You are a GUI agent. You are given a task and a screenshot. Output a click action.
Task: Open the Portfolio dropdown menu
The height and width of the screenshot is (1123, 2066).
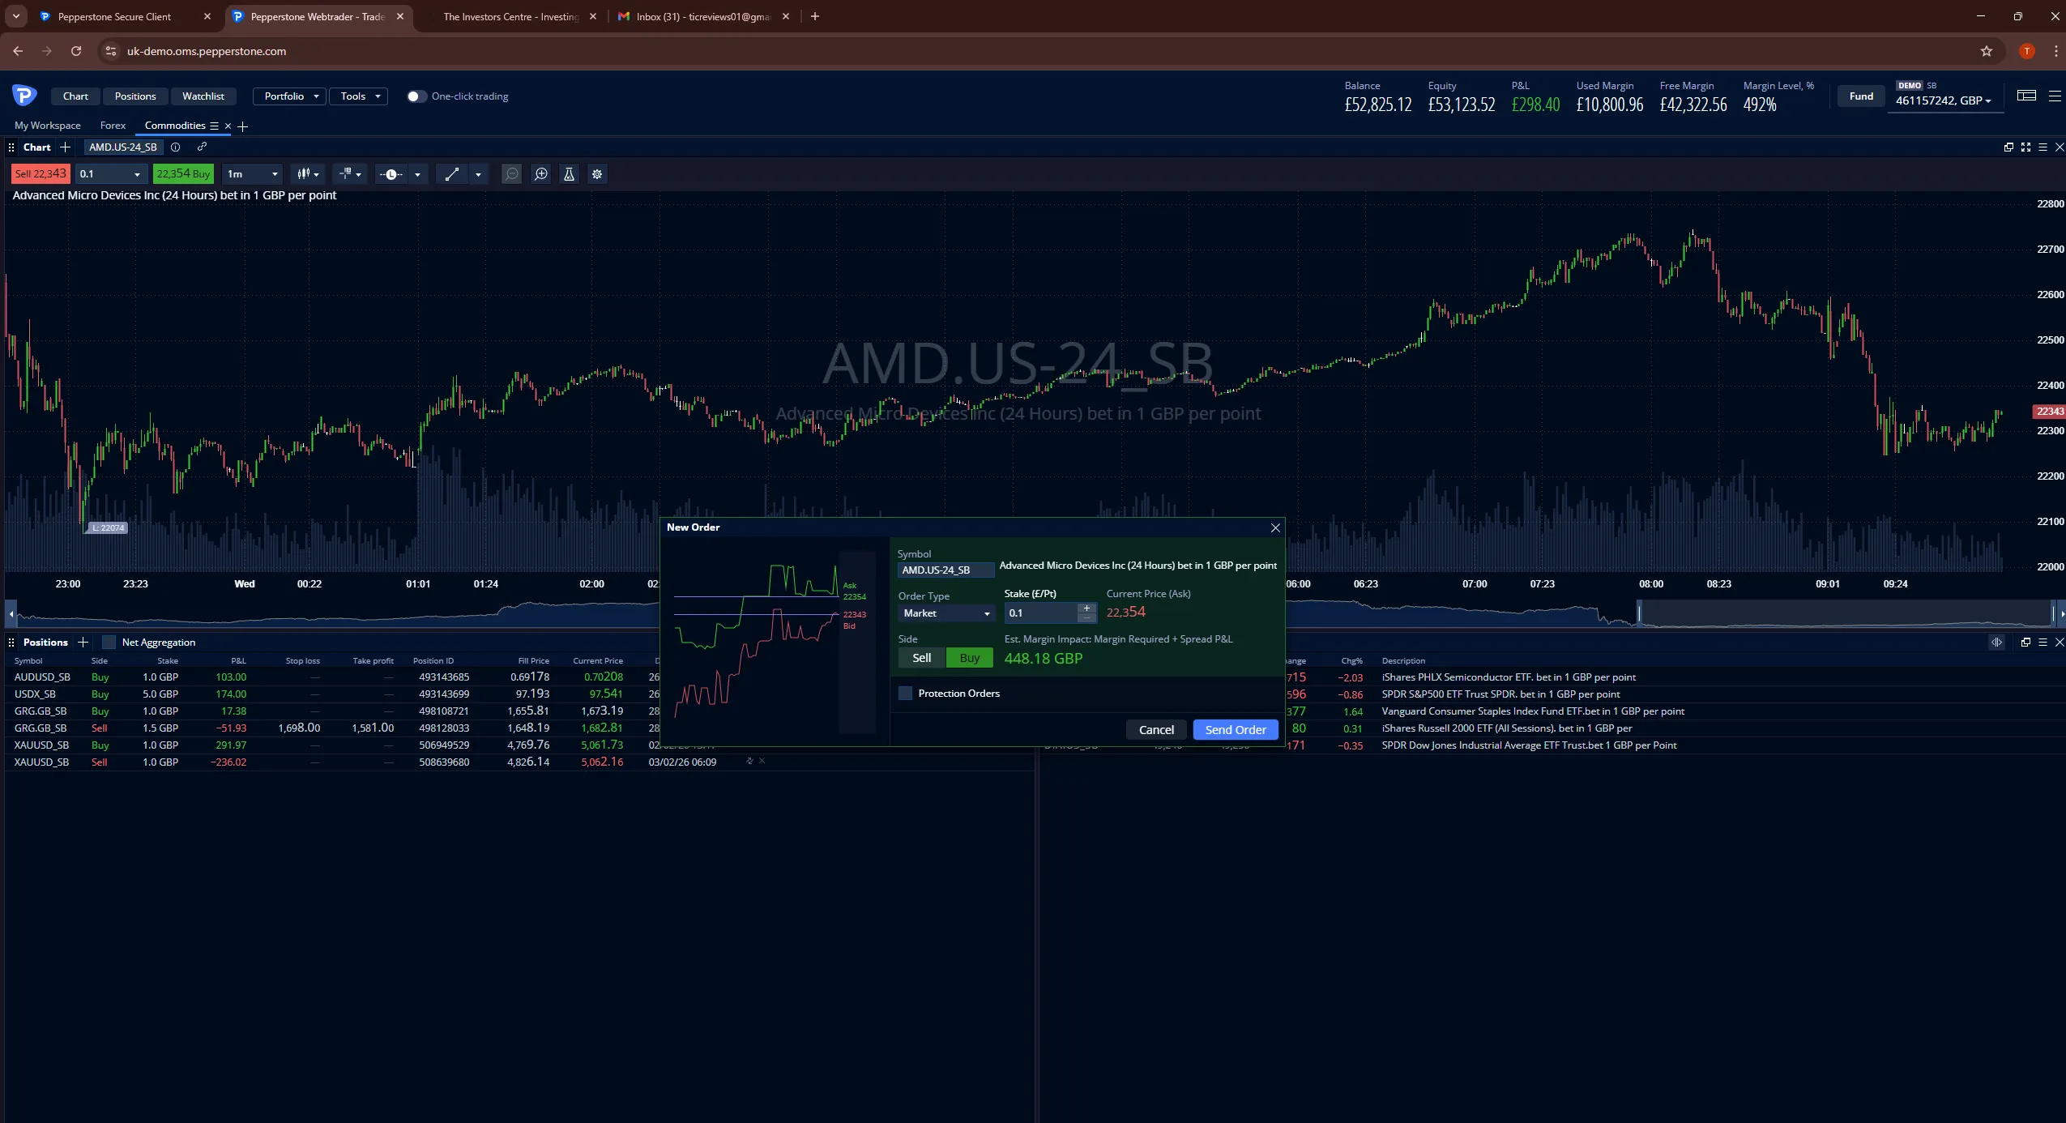point(290,96)
